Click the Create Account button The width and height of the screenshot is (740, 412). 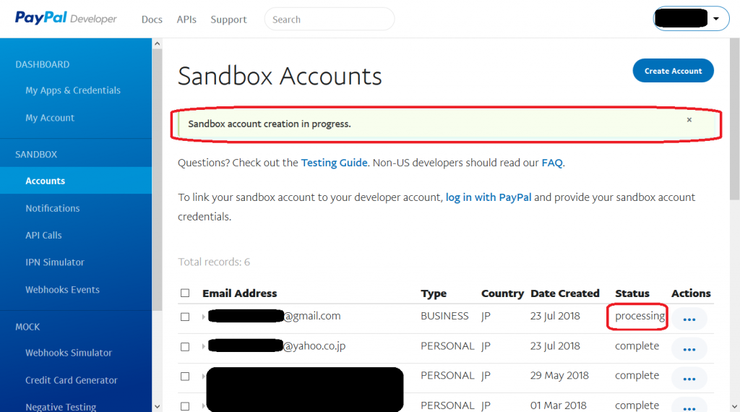tap(673, 71)
